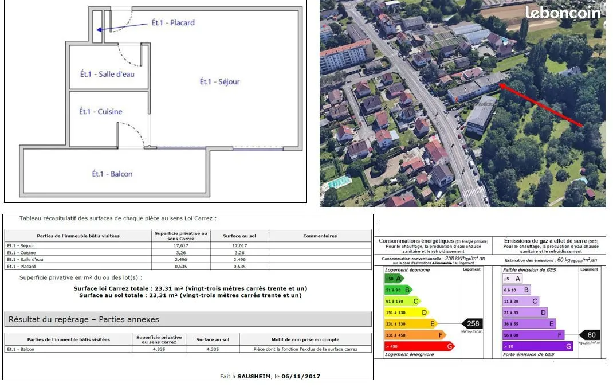Click the "Ét.1 - Séjour" row name in the Carrez table
Viewport: 613px width, 387px height.
click(21, 246)
